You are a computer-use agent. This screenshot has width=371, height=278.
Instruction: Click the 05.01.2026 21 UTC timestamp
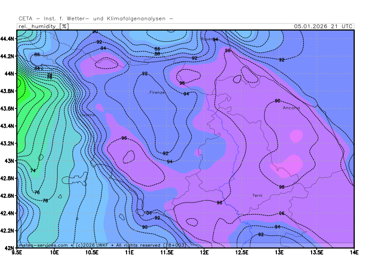[323, 26]
